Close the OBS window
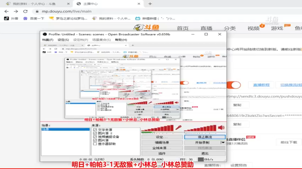The height and width of the screenshot is (169, 302). click(220, 34)
